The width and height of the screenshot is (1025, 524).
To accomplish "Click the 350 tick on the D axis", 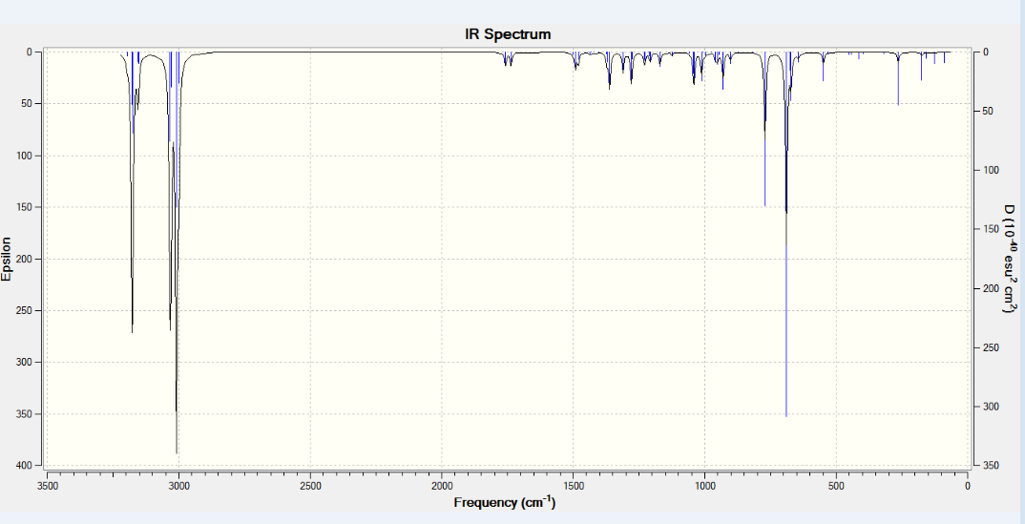I will 990,465.
